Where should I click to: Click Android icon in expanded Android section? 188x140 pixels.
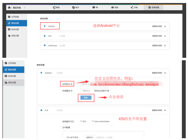pyautogui.click(x=41, y=73)
